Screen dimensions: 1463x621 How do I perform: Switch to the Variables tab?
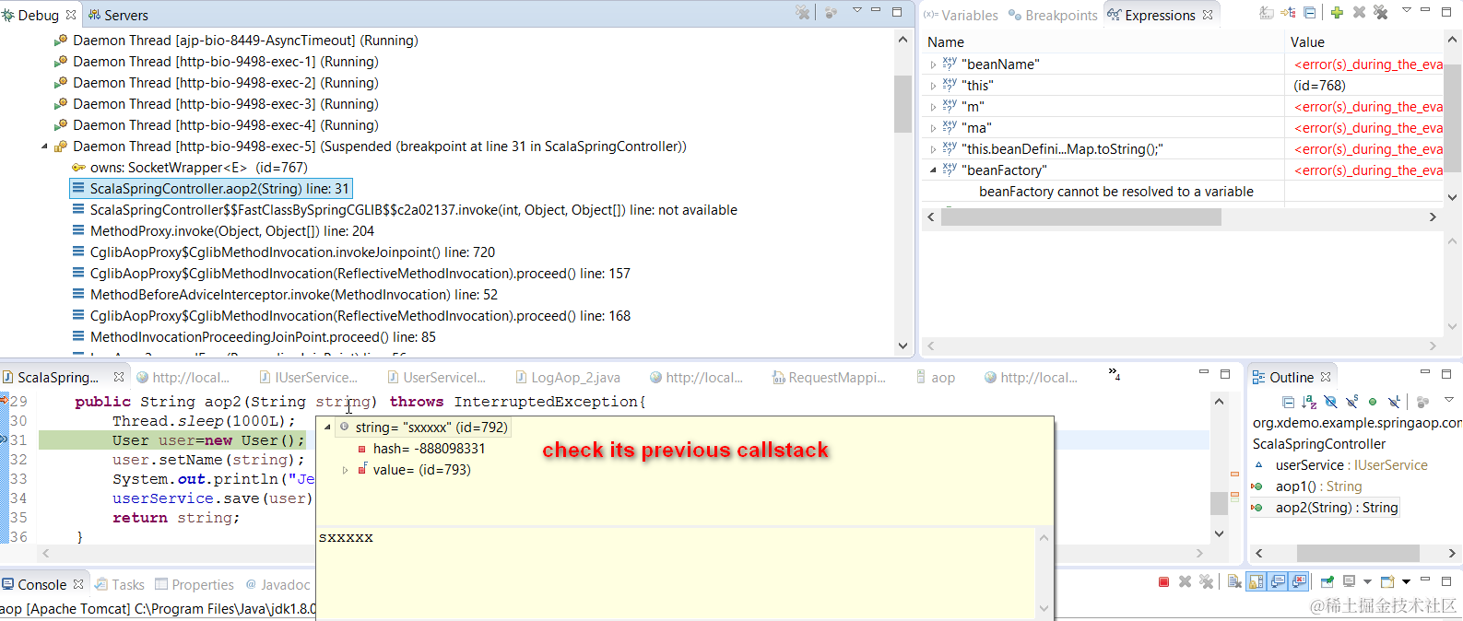coord(961,15)
